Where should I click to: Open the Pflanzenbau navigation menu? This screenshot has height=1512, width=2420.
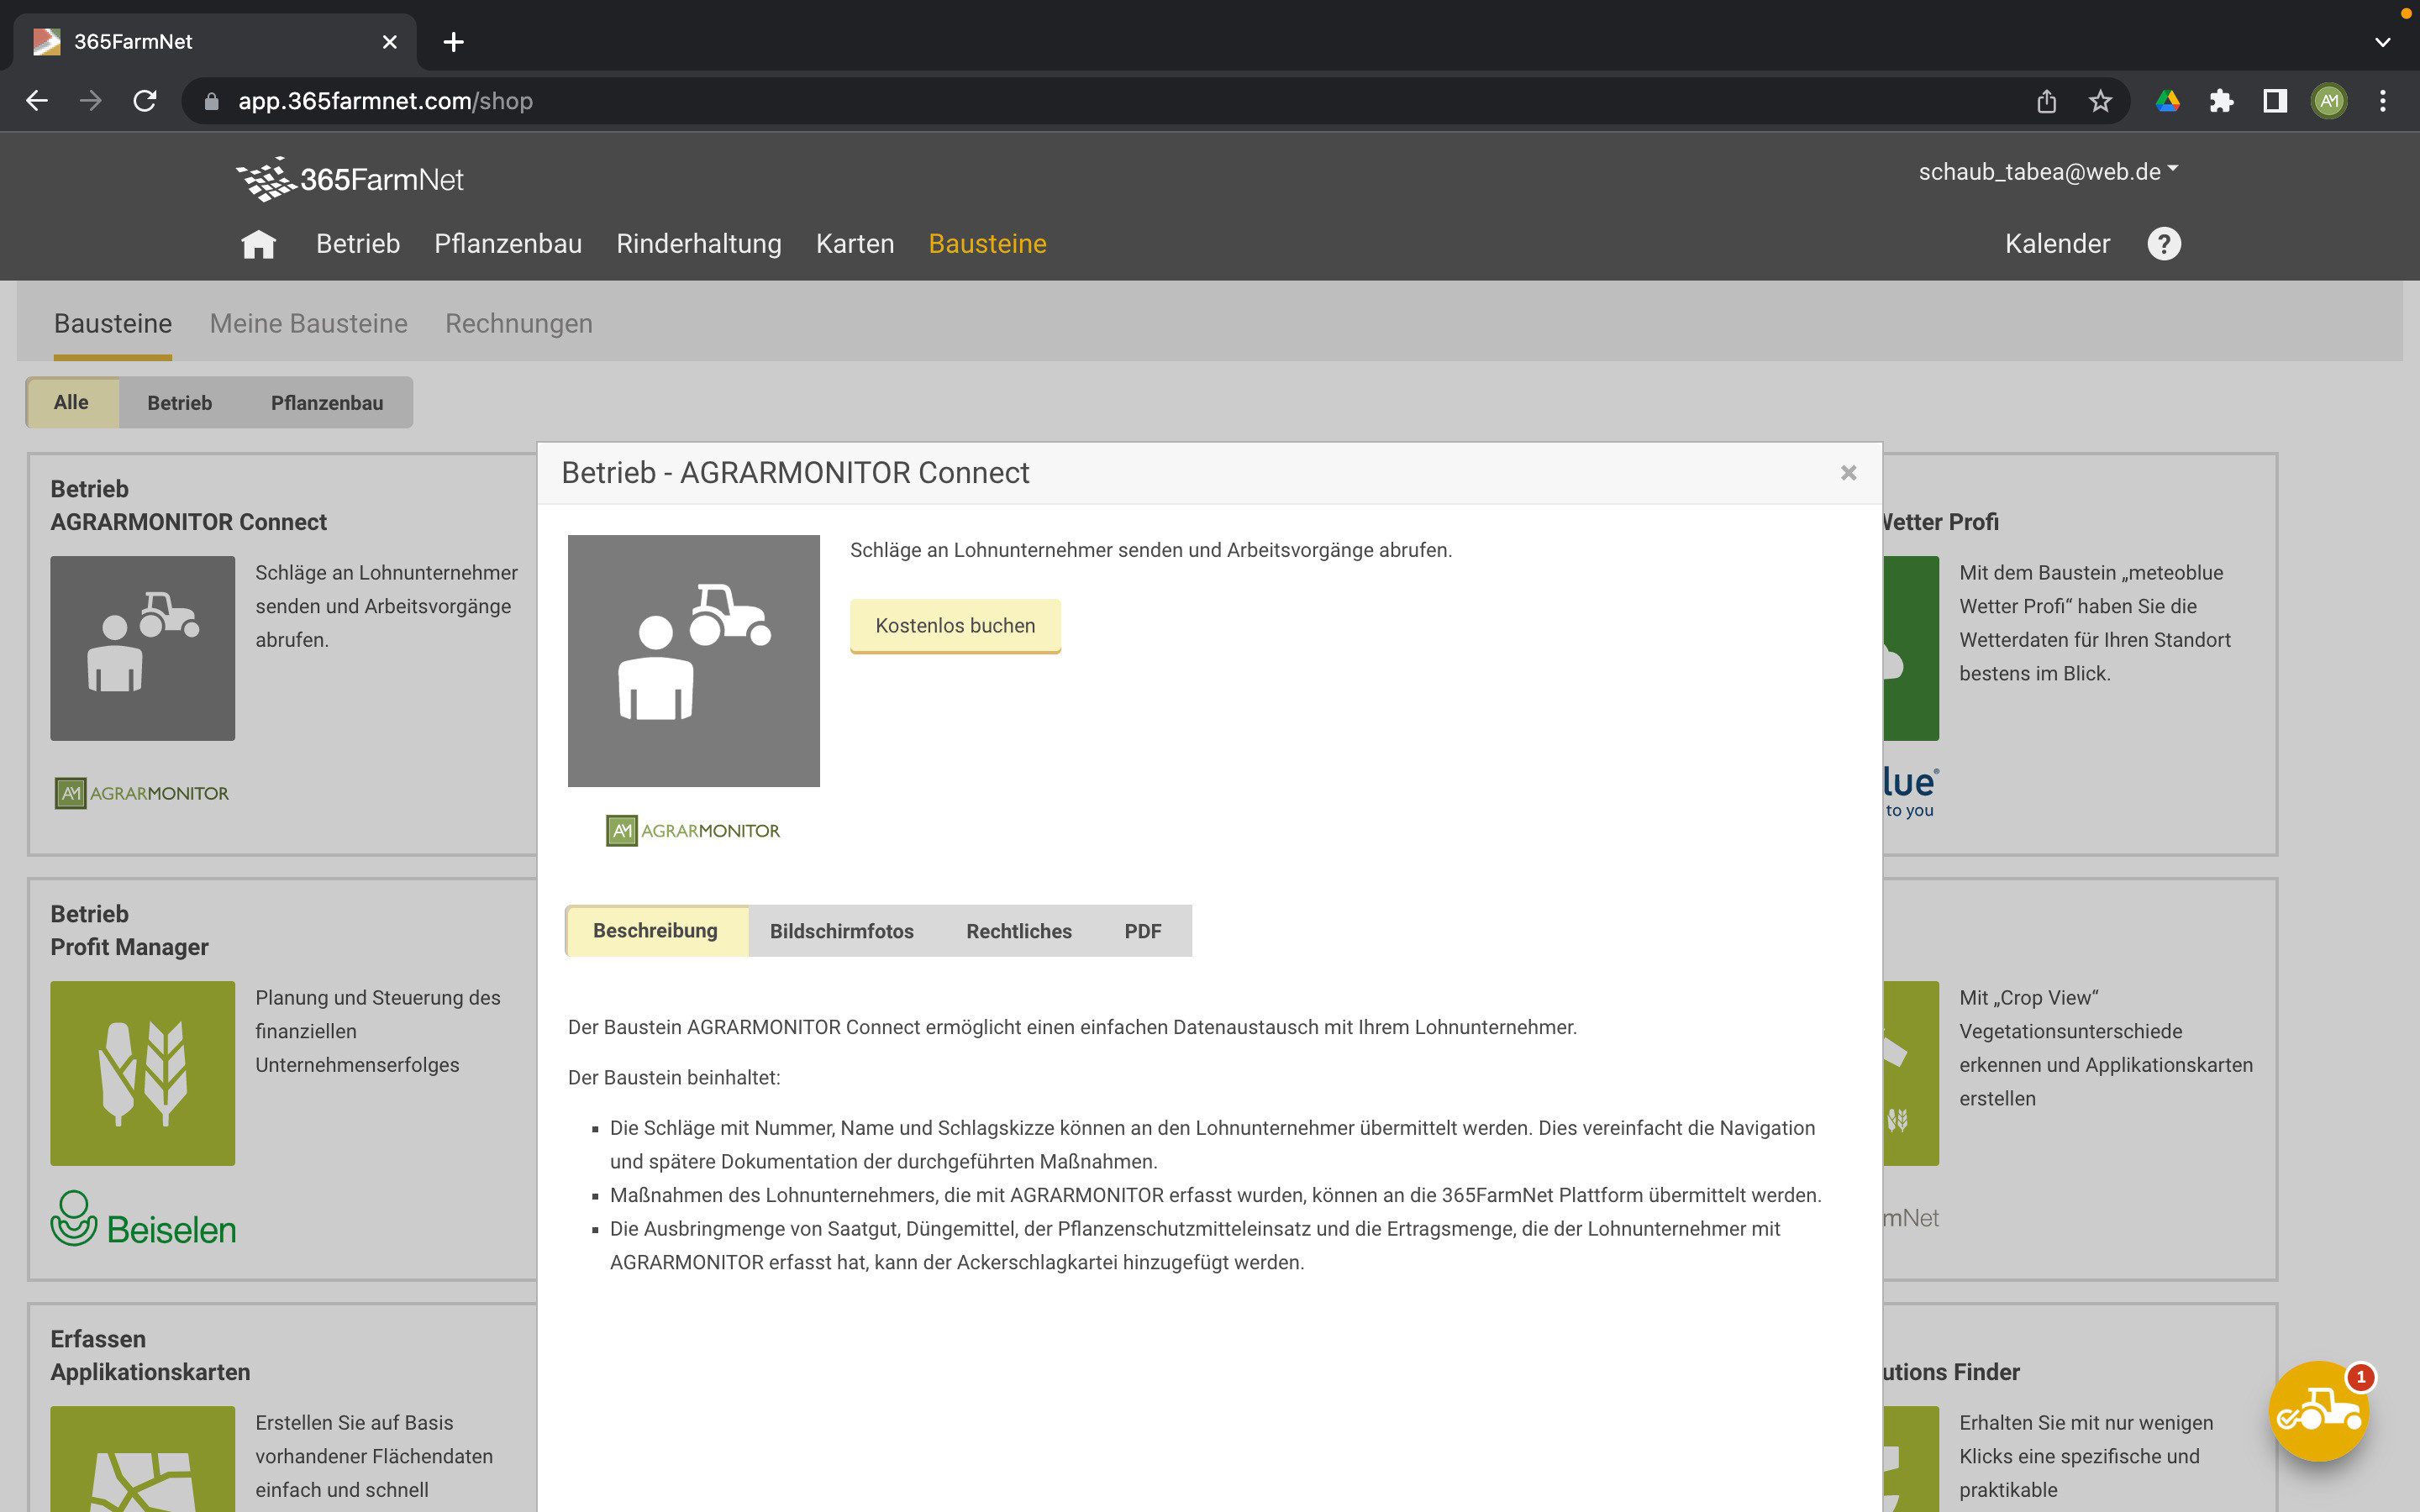pyautogui.click(x=508, y=244)
